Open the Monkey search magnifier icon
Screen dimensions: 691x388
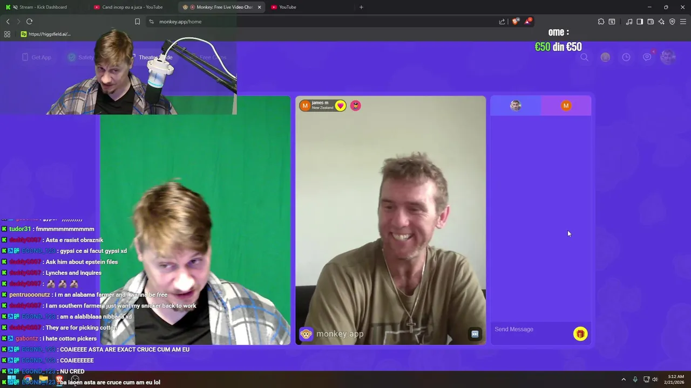tap(584, 57)
